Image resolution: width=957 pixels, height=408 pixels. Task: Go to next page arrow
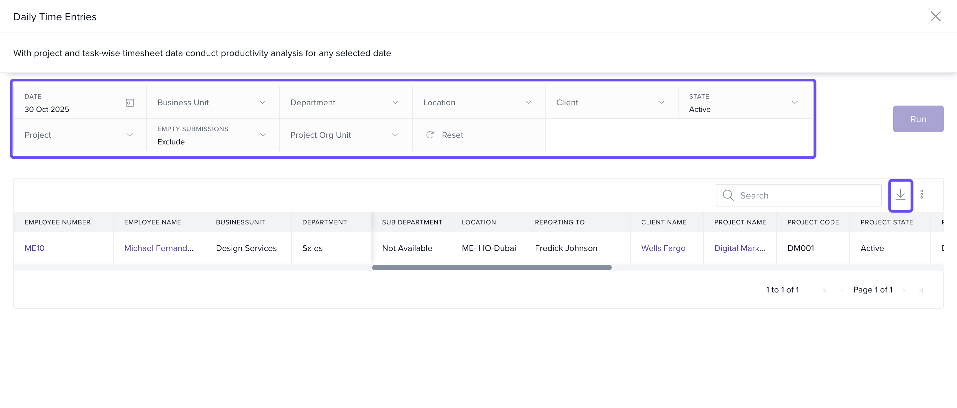click(904, 290)
